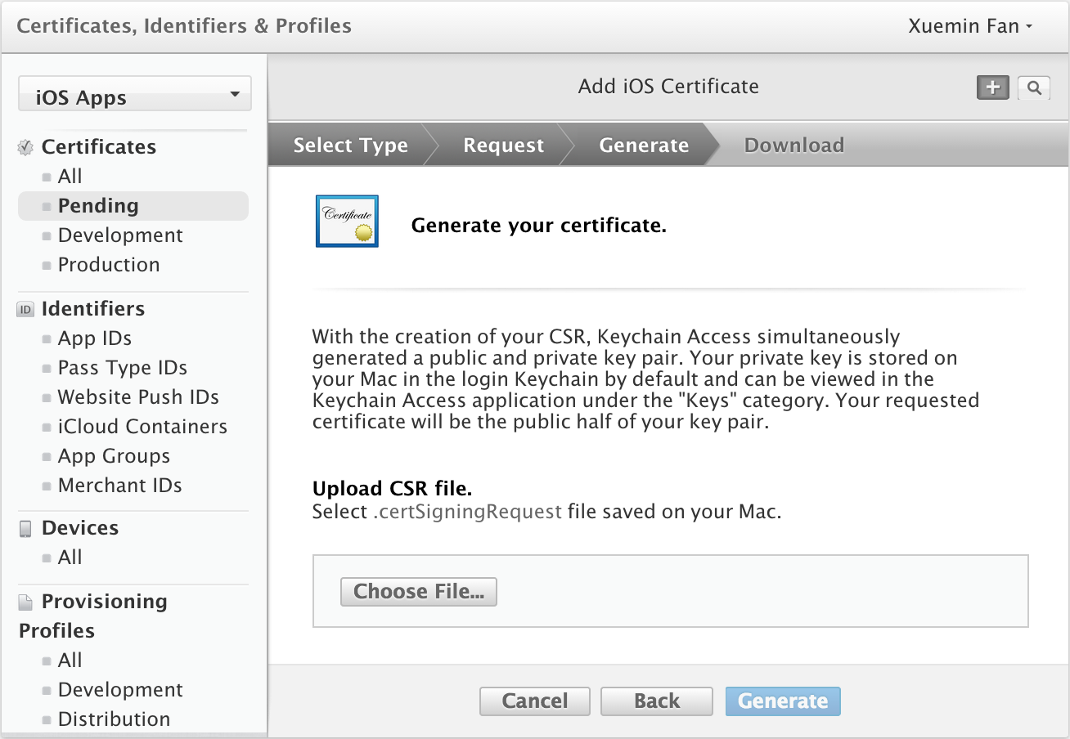The height and width of the screenshot is (739, 1070).
Task: Click the Devices phone icon
Action: click(x=26, y=528)
